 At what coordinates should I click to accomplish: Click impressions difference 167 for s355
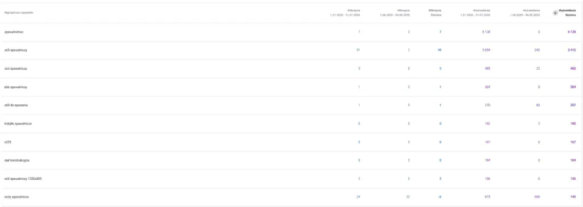point(573,142)
